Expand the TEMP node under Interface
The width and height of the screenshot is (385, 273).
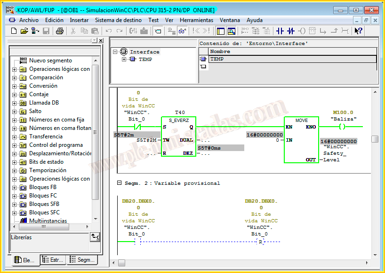click(x=124, y=60)
